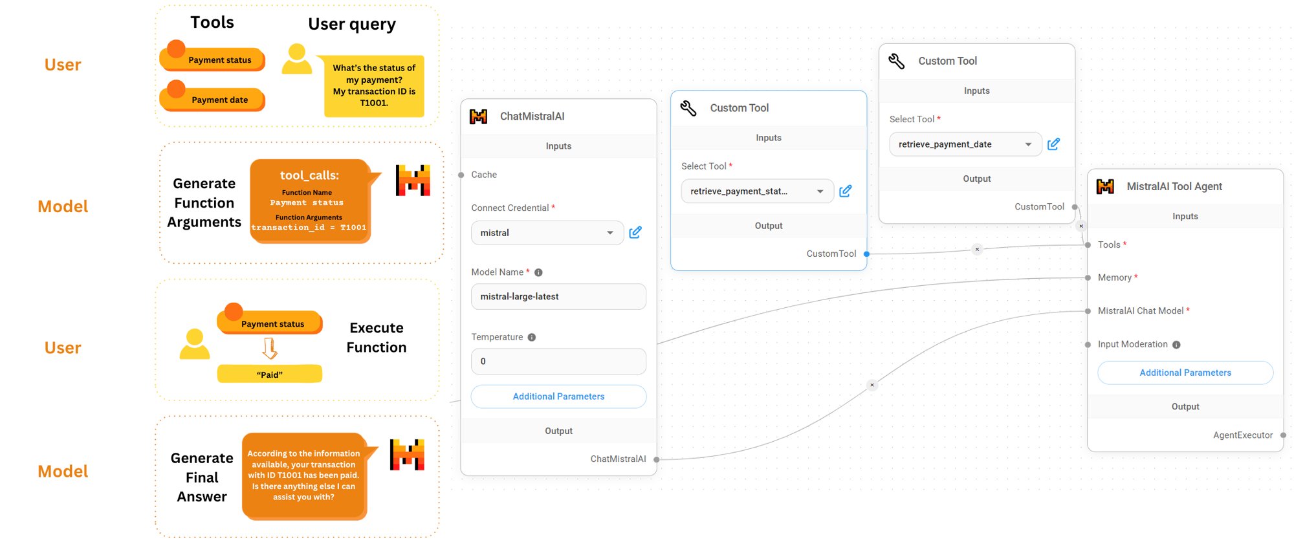Click the Payment status tool badge under Tools
Image resolution: width=1294 pixels, height=544 pixels.
(213, 57)
